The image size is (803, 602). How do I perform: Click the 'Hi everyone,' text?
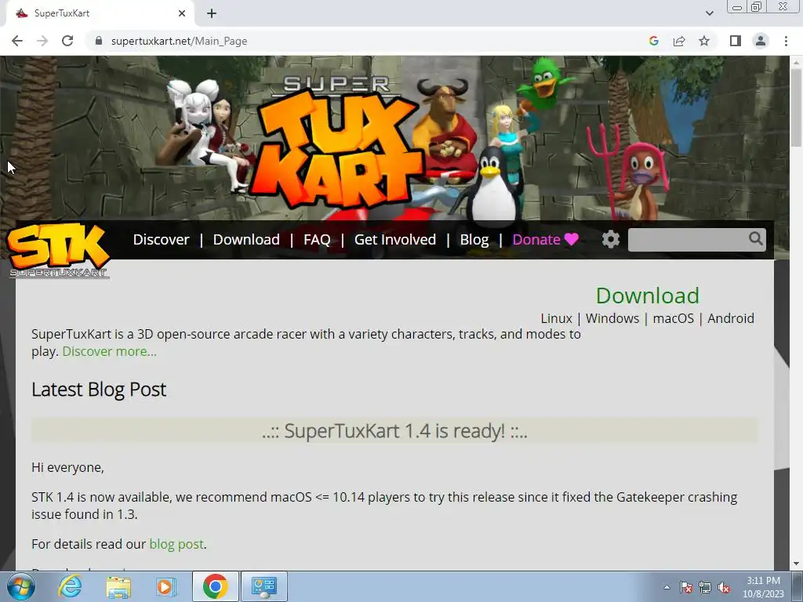tap(67, 467)
